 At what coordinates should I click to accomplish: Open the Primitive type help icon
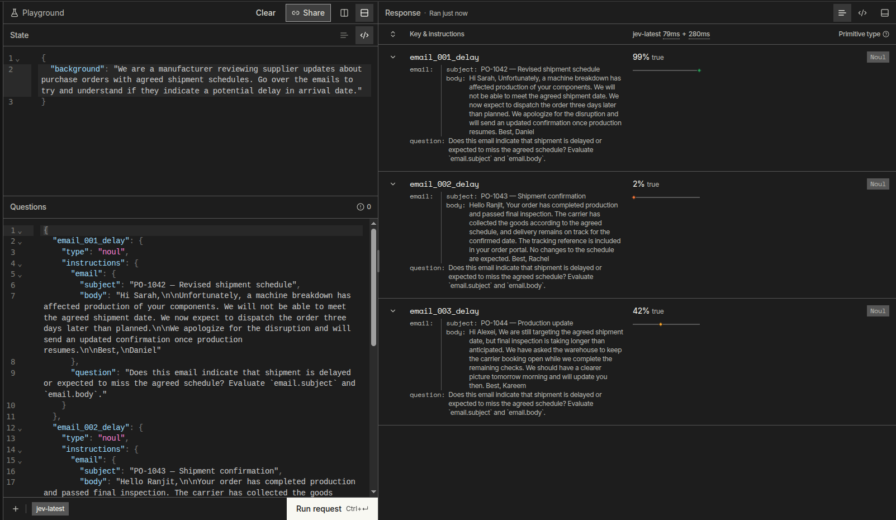coord(886,34)
